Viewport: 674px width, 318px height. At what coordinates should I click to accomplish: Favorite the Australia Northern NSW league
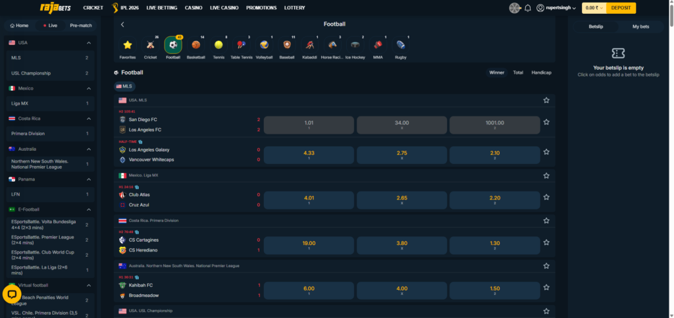[546, 266]
